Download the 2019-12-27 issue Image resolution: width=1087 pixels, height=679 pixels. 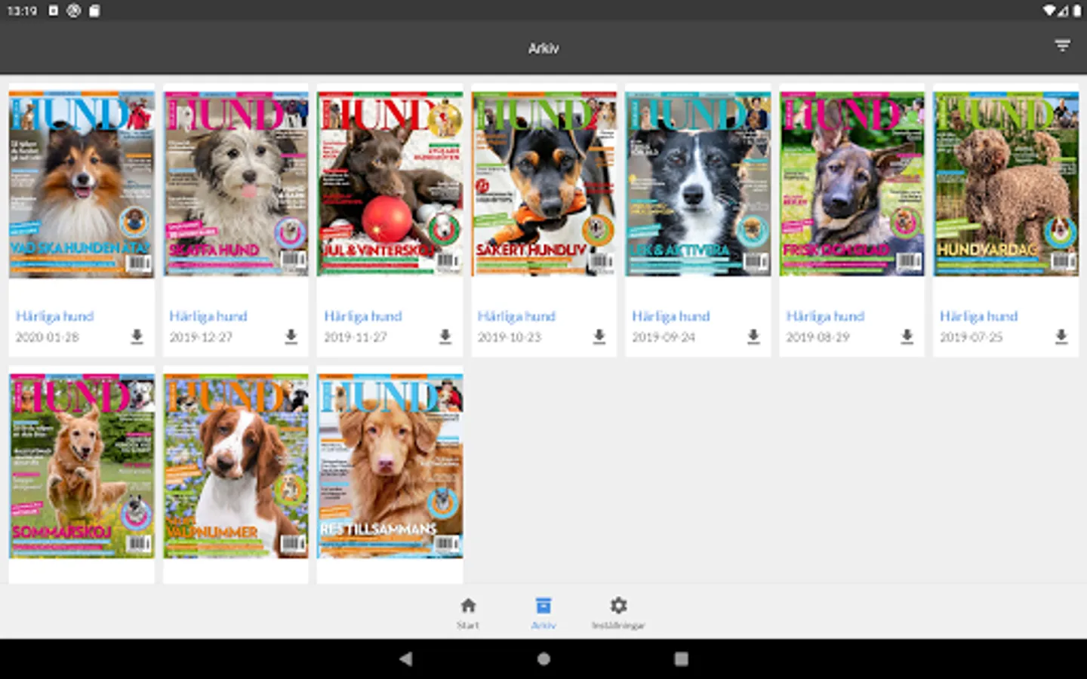[291, 336]
